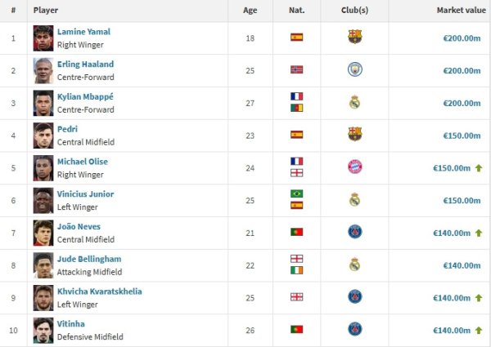Click Norway flag in Erling Haaland row

click(x=296, y=69)
